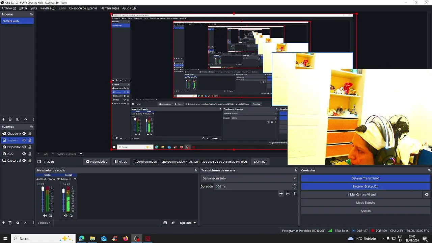Pop out the Escenas dock panel
This screenshot has height=243, width=432.
coord(31,14)
